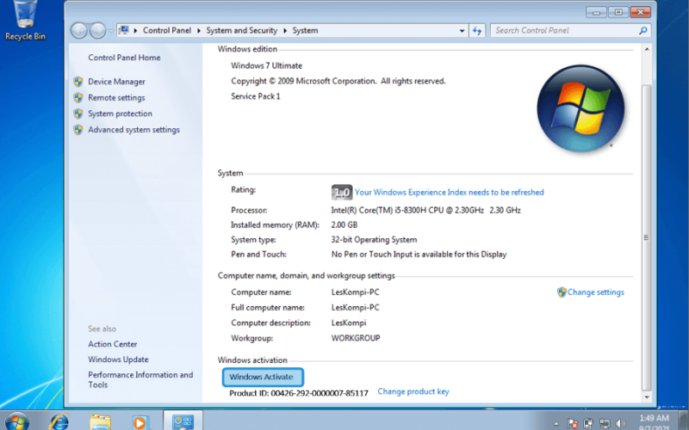Image resolution: width=689 pixels, height=430 pixels.
Task: Click the shield icon beside Device Manager
Action: tap(78, 82)
